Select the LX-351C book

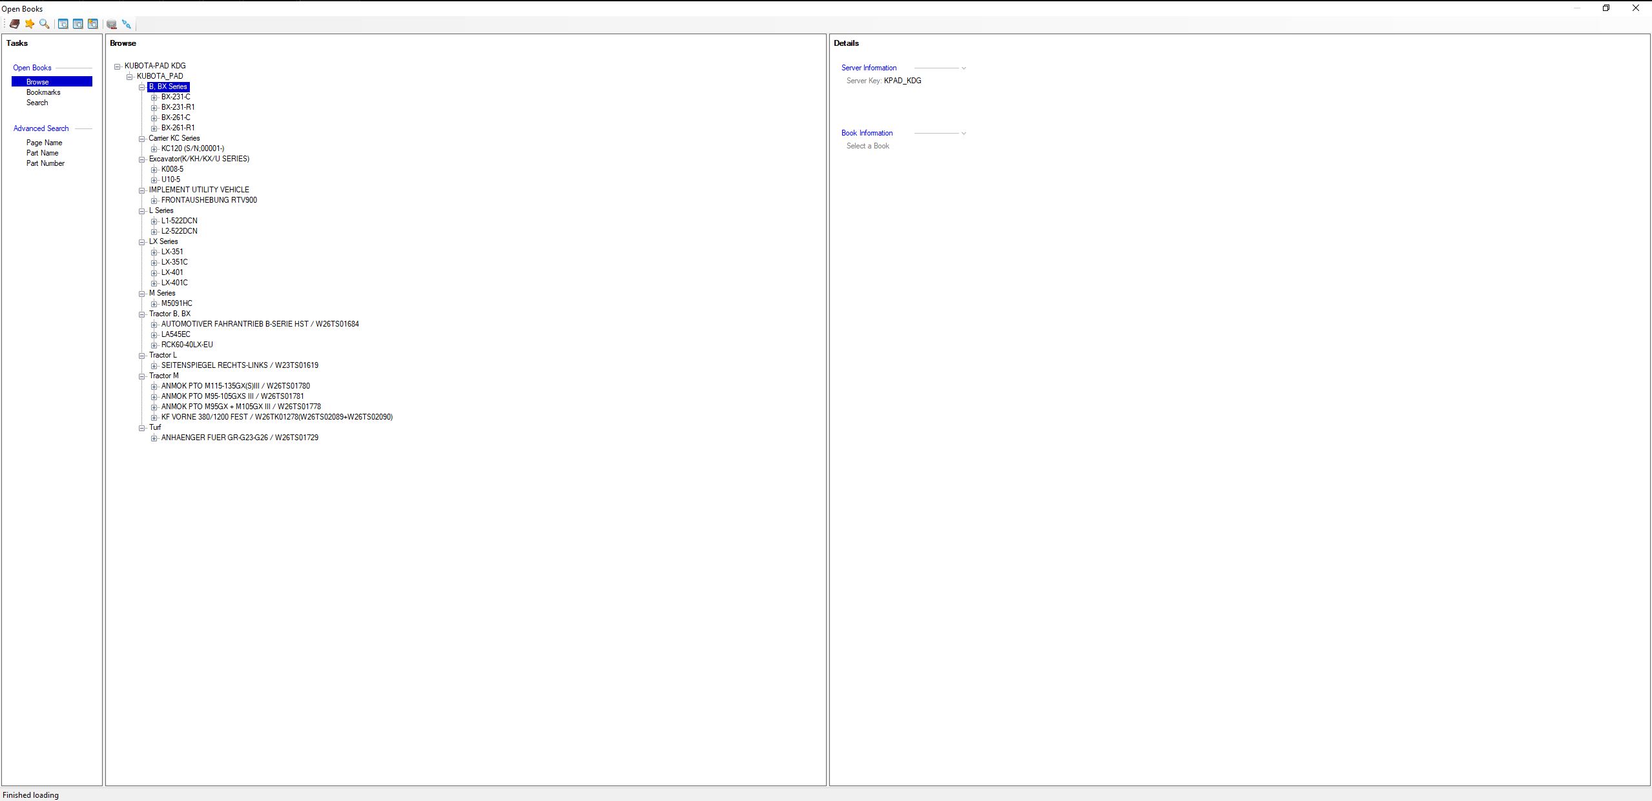pos(174,262)
